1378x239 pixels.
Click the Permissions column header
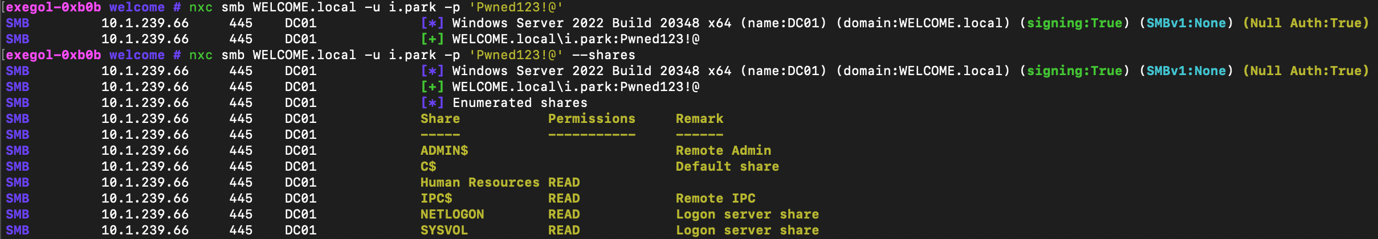coord(592,119)
